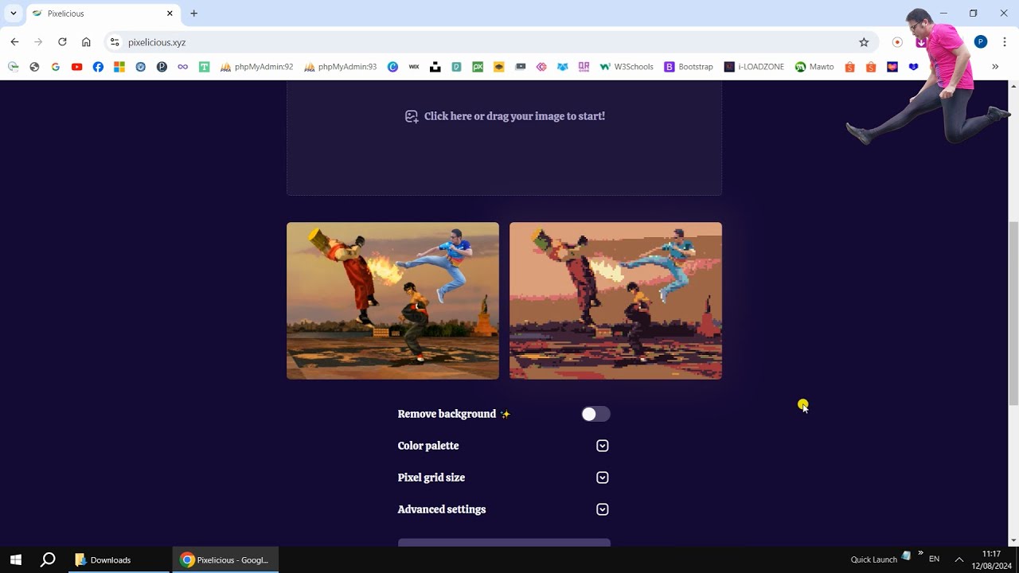
Task: Open the Canva bookmark icon
Action: pos(392,67)
